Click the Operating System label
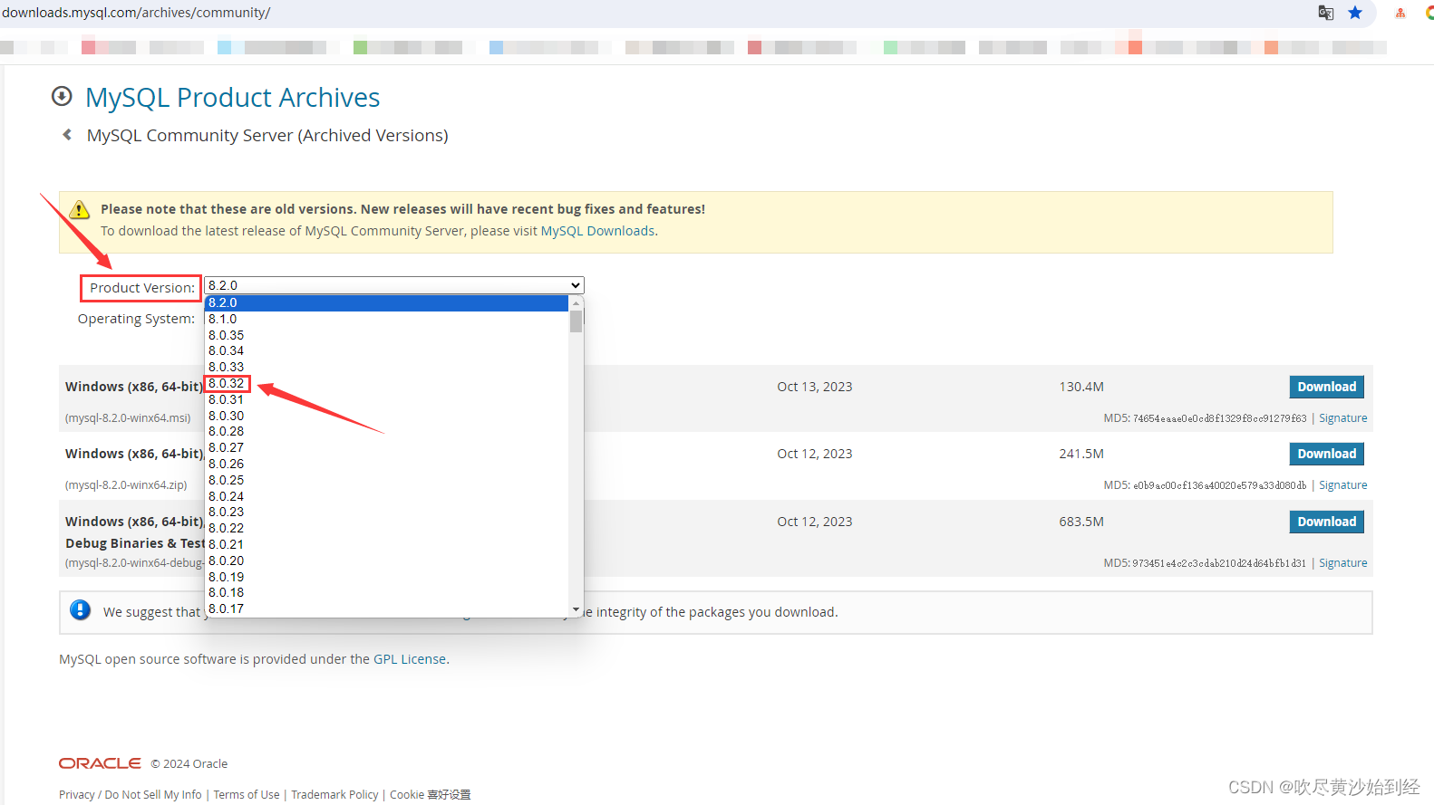 tap(136, 319)
